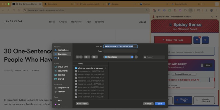Open iCloud Drive in sidebar
The height and width of the screenshot is (110, 220).
tap(62, 67)
